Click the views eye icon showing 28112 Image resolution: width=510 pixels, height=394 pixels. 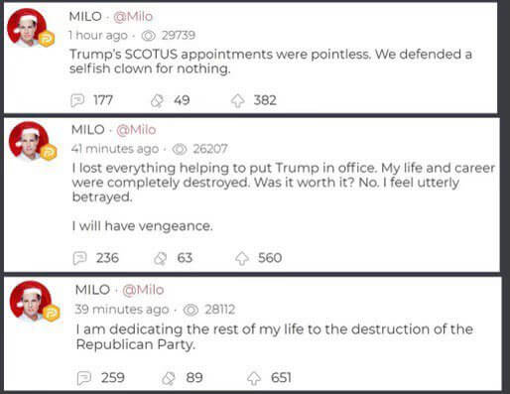coord(191,310)
